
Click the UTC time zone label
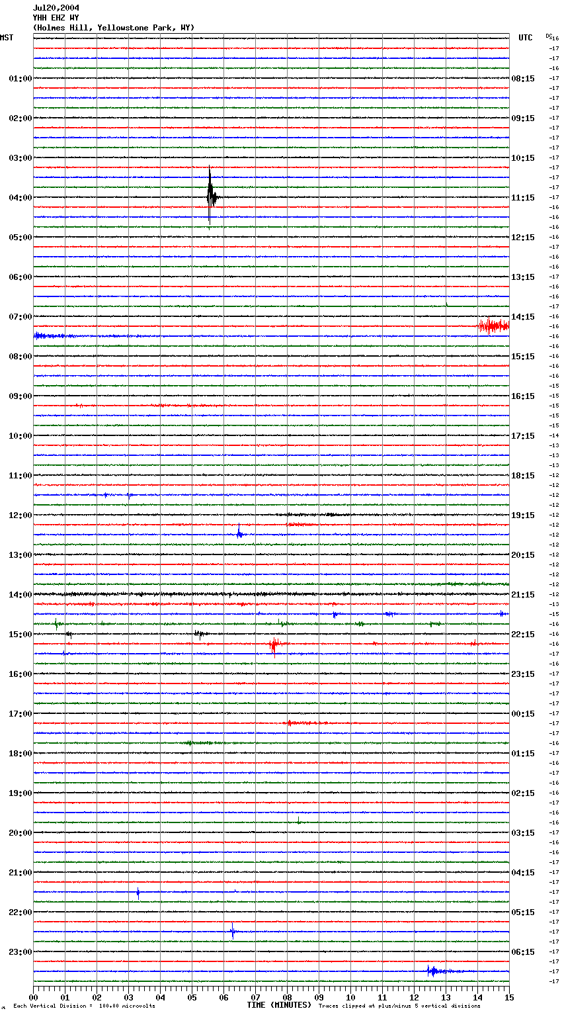[x=525, y=38]
